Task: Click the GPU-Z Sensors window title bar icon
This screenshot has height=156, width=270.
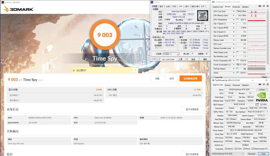Action: (x=213, y=2)
